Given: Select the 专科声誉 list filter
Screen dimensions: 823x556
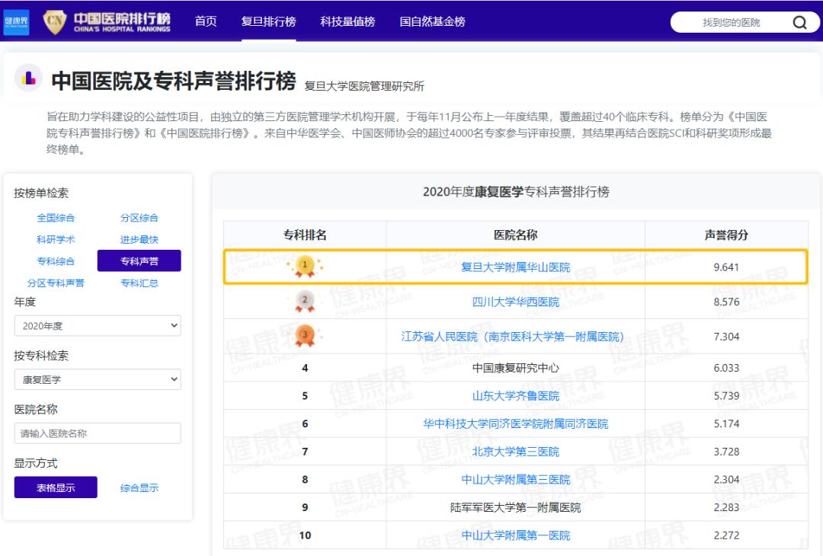Looking at the screenshot, I should (139, 261).
